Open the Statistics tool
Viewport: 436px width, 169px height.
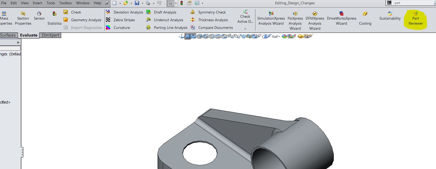[x=54, y=18]
